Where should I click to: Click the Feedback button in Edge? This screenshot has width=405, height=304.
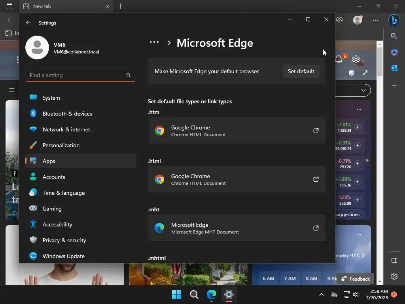point(356,279)
